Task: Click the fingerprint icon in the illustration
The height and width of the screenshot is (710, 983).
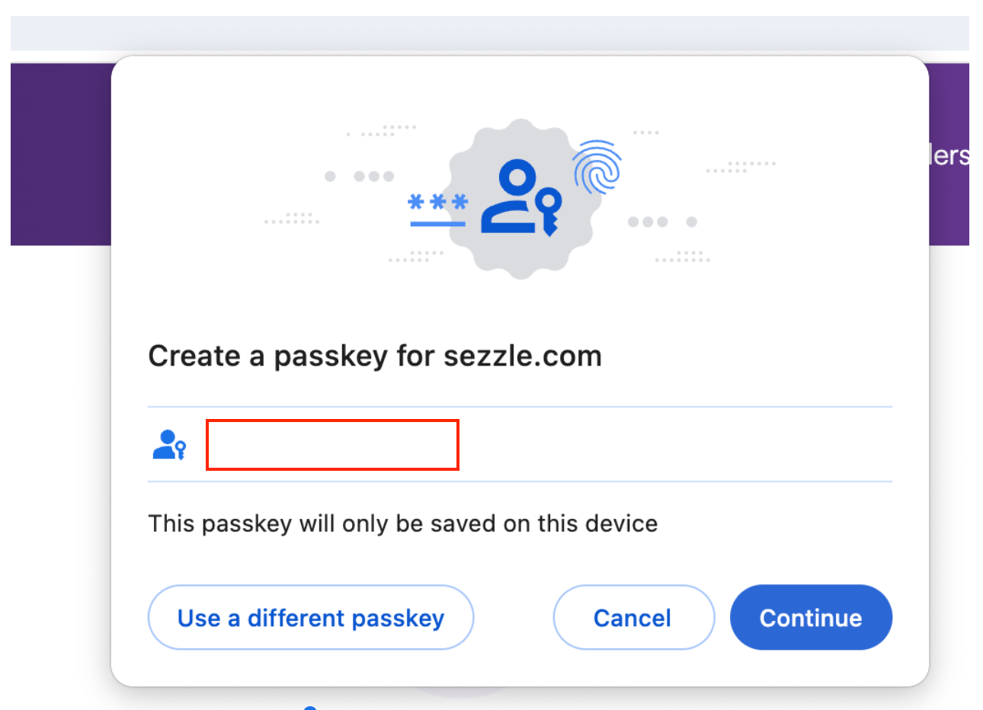Action: (597, 166)
